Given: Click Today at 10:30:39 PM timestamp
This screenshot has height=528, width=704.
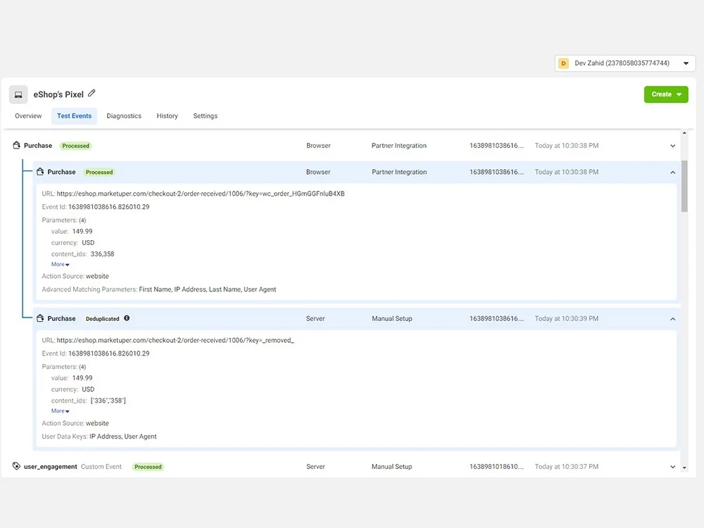Looking at the screenshot, I should coord(567,318).
